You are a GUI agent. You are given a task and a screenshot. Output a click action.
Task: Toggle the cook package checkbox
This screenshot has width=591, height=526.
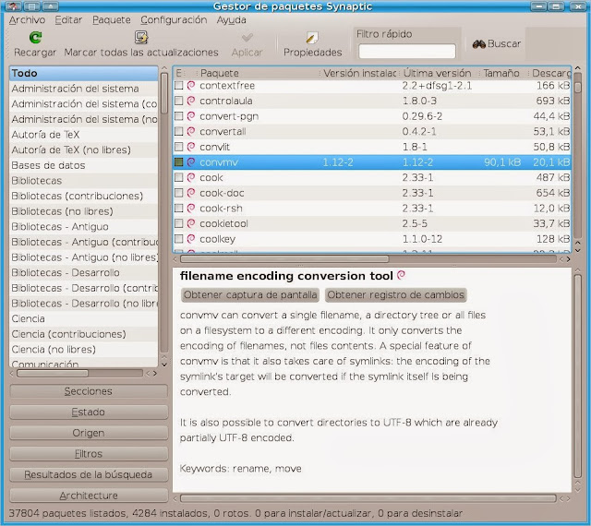178,177
